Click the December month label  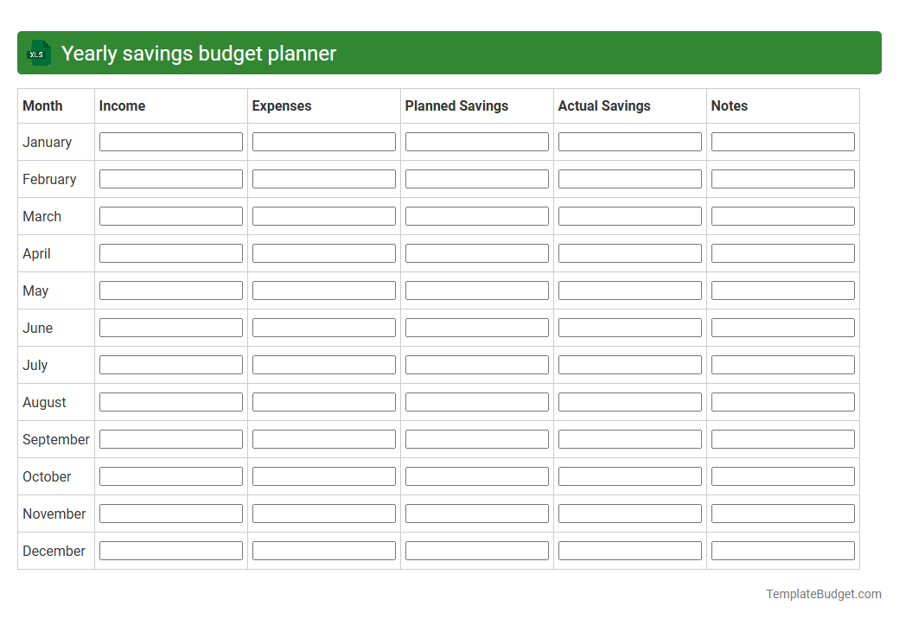(54, 551)
